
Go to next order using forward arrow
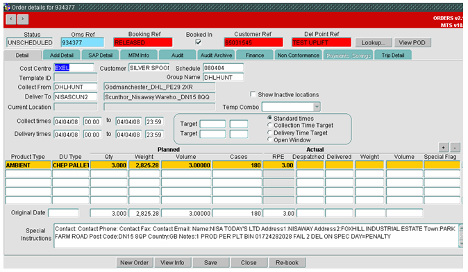point(23,19)
